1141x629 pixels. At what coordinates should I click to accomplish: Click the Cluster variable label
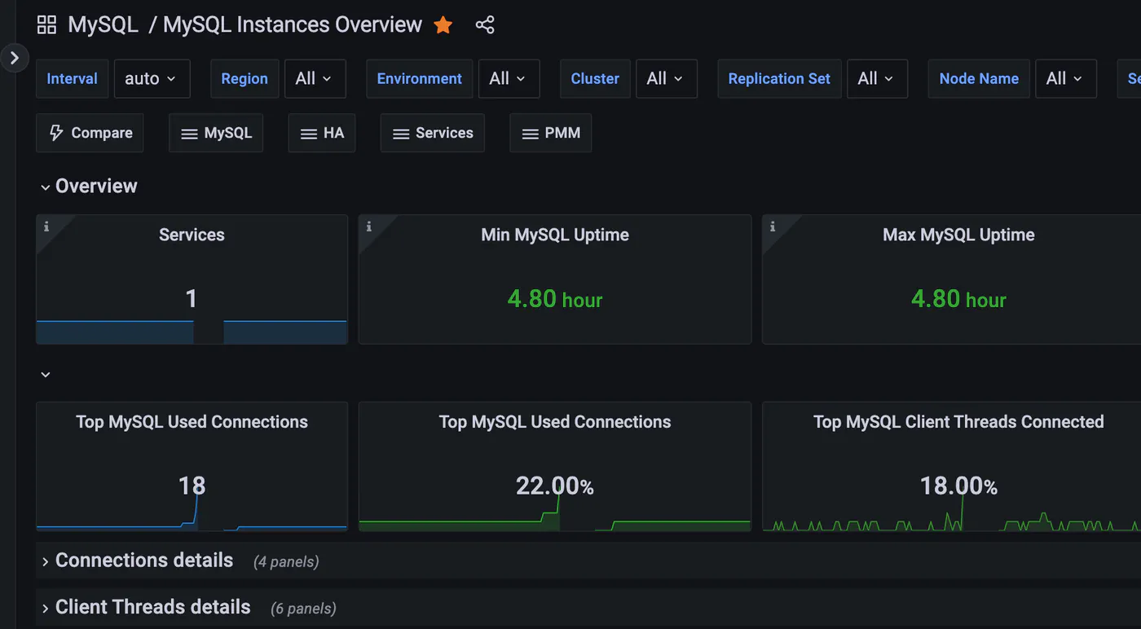coord(595,79)
